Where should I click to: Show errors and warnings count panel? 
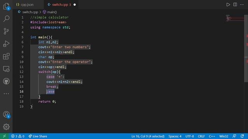tap(18, 136)
